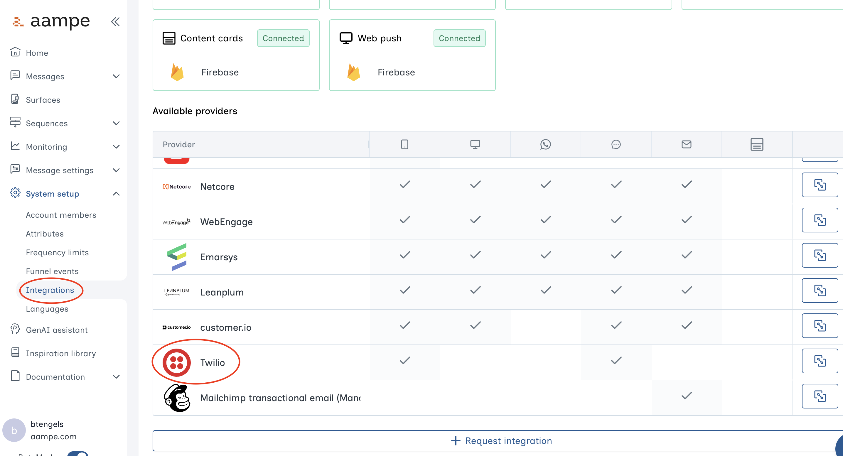The width and height of the screenshot is (843, 456).
Task: Click the mobile push column header icon
Action: (x=404, y=144)
